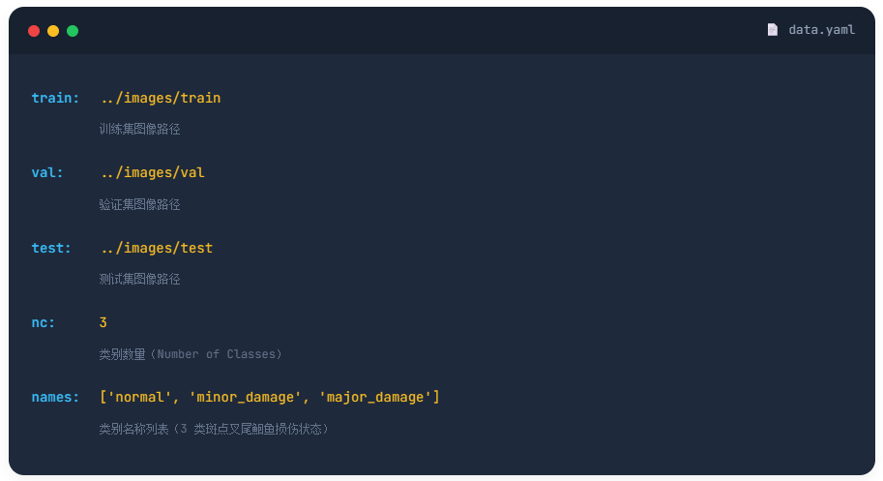Click the yellow minimize dot
Image resolution: width=883 pixels, height=481 pixels.
(53, 31)
